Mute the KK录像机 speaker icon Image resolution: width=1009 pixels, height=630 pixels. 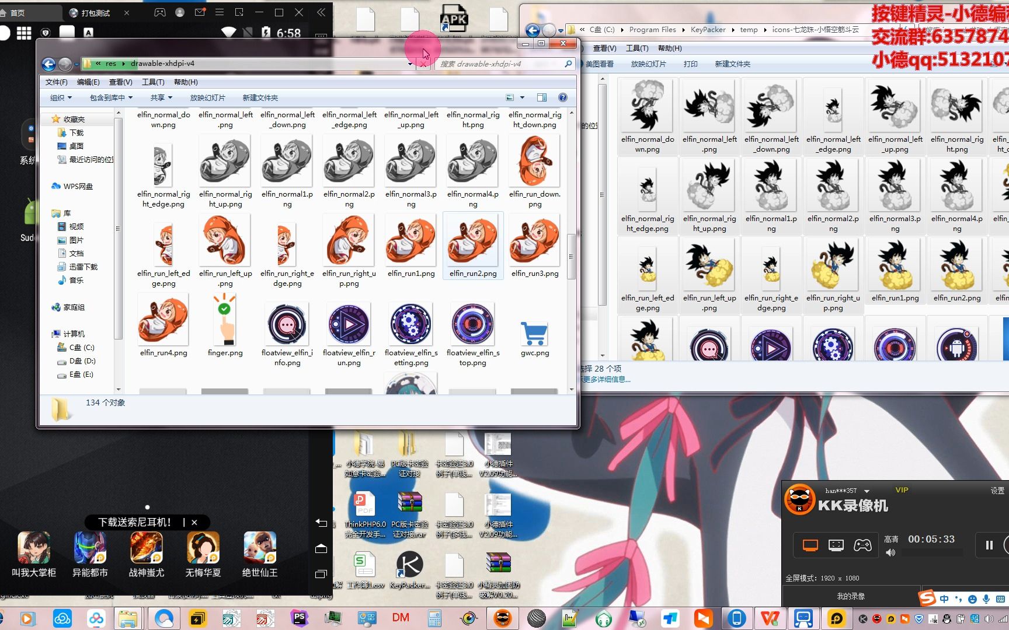click(890, 552)
